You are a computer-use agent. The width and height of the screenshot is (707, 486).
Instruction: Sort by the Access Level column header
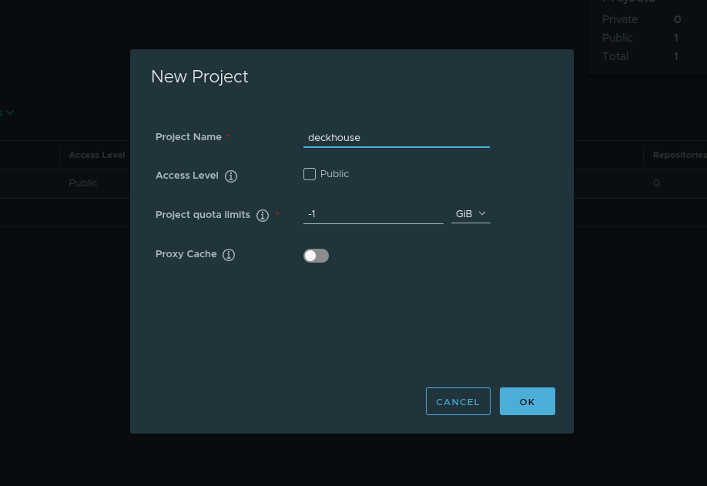[96, 155]
